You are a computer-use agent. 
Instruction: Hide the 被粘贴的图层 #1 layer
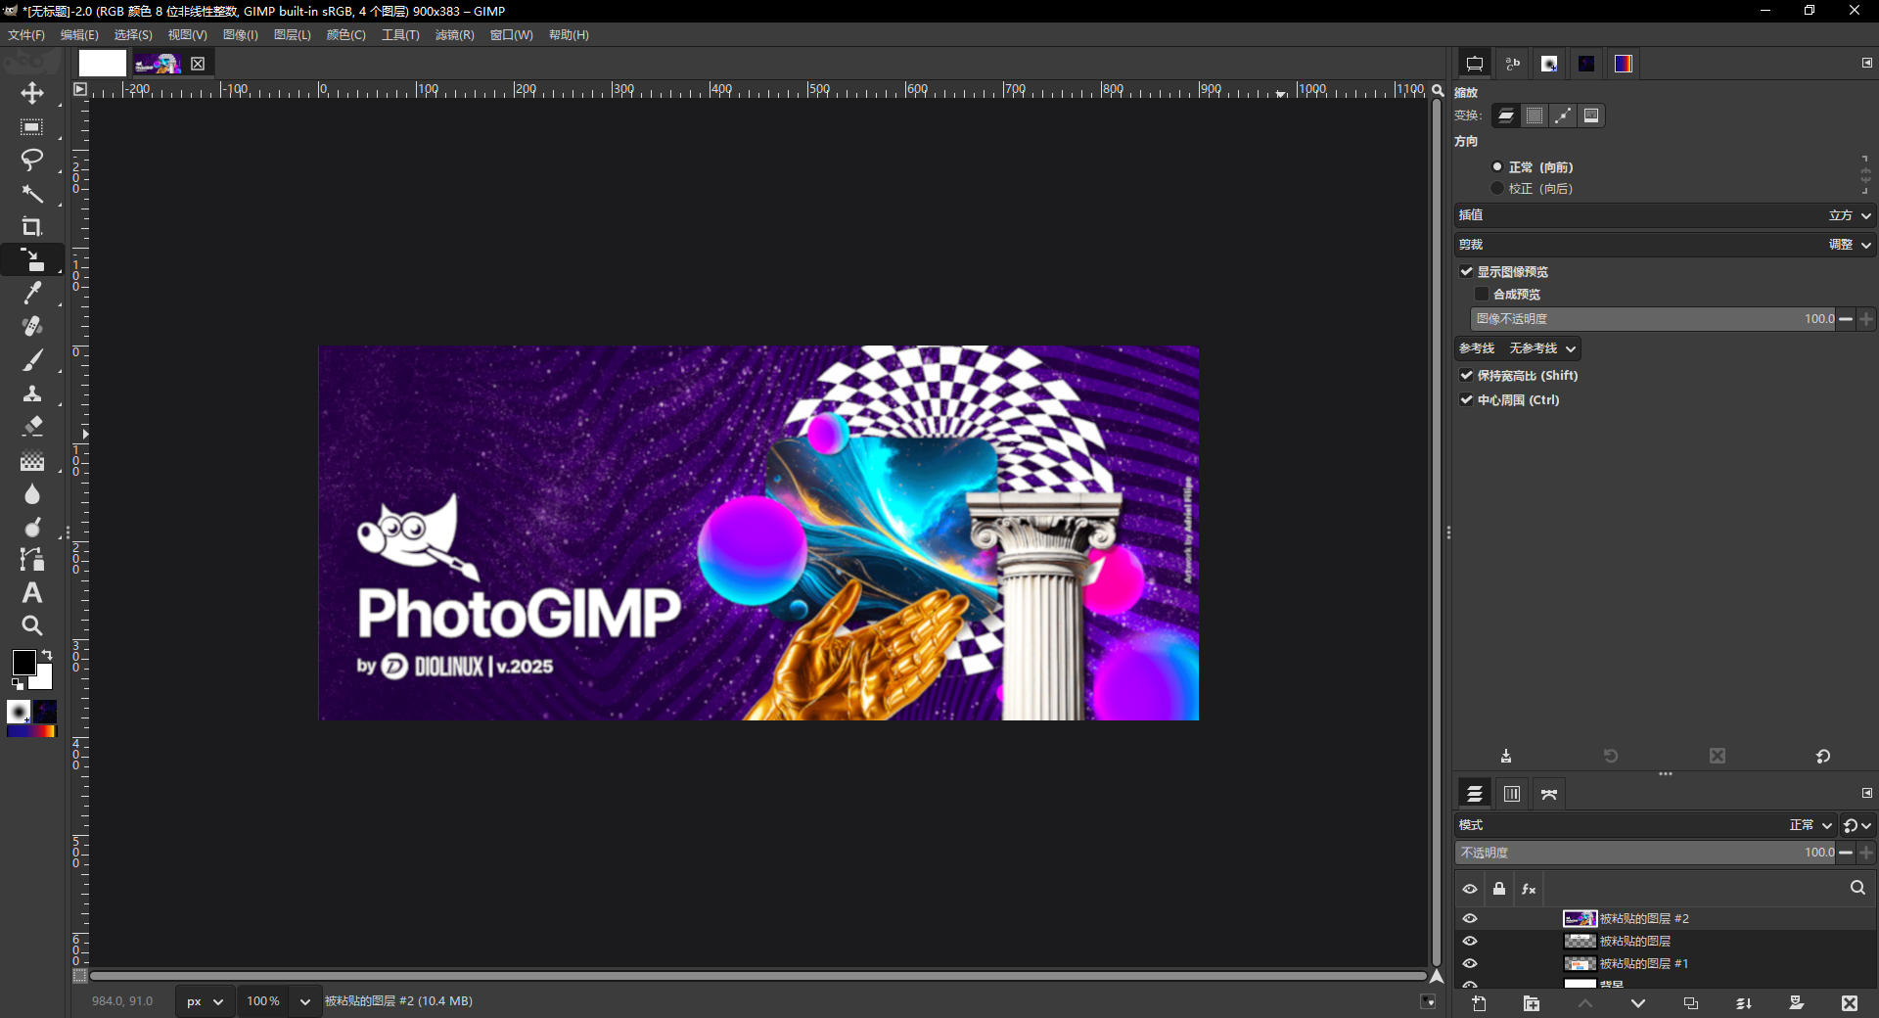[x=1470, y=963]
